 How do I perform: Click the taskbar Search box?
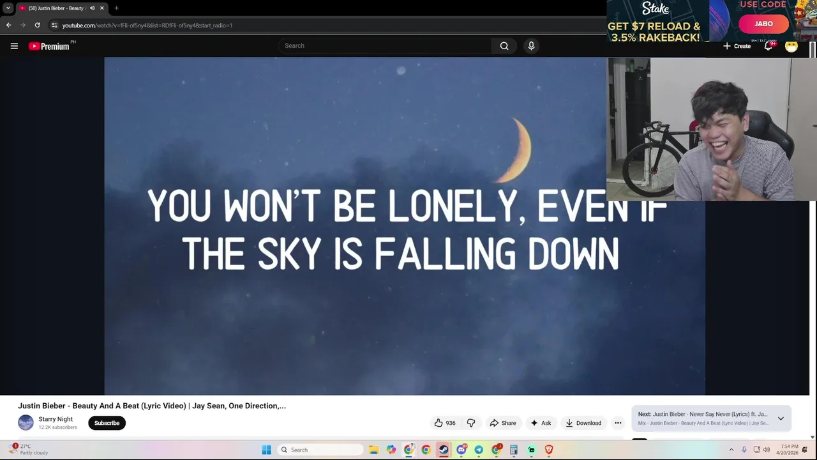(x=321, y=450)
